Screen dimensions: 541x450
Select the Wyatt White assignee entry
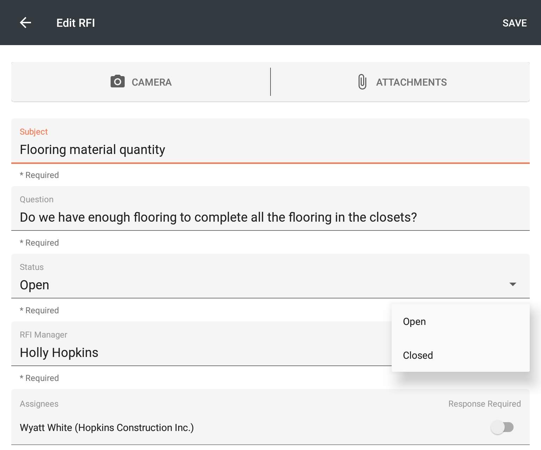pos(107,427)
